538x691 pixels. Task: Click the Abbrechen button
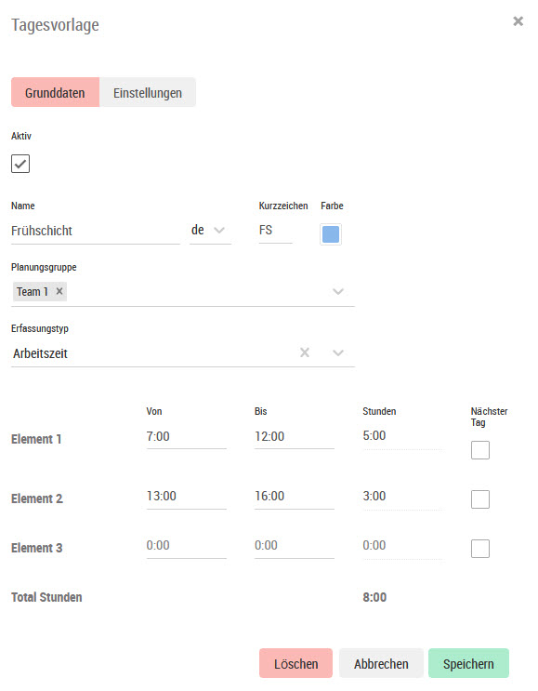tap(381, 663)
